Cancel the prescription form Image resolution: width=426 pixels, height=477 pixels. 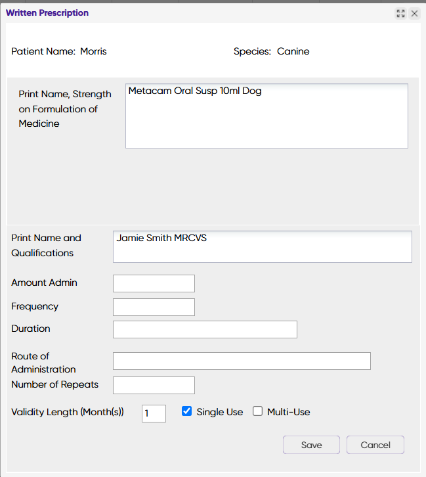[375, 445]
